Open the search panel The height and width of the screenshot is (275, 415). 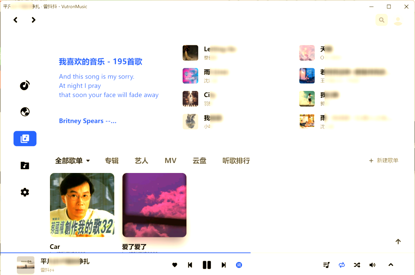382,20
